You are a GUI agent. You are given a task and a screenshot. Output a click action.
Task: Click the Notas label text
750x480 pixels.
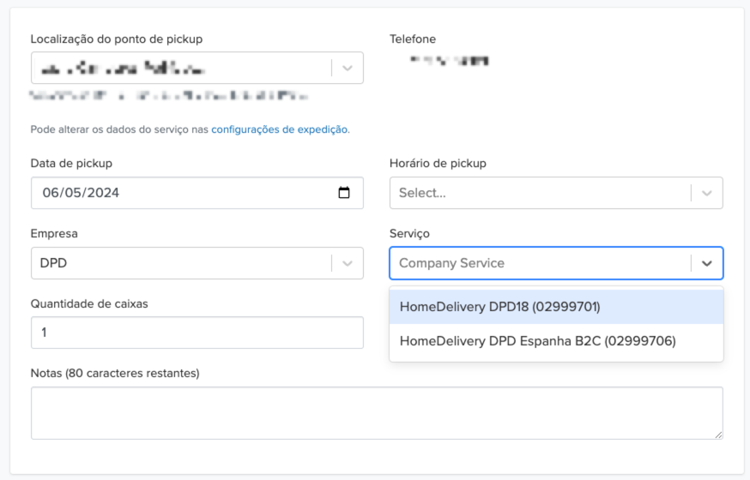115,374
